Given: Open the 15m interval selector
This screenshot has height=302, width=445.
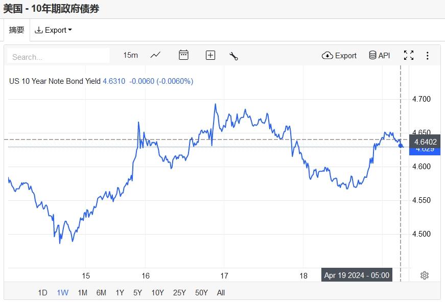Looking at the screenshot, I should coord(130,55).
